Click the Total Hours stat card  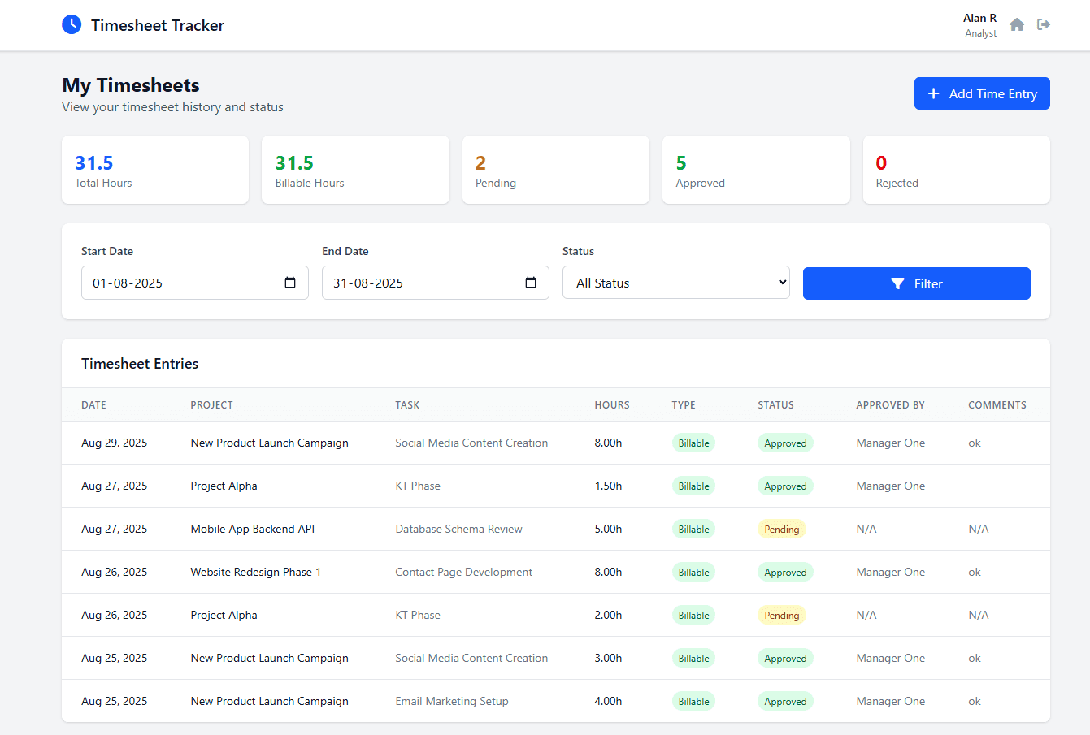click(x=155, y=169)
